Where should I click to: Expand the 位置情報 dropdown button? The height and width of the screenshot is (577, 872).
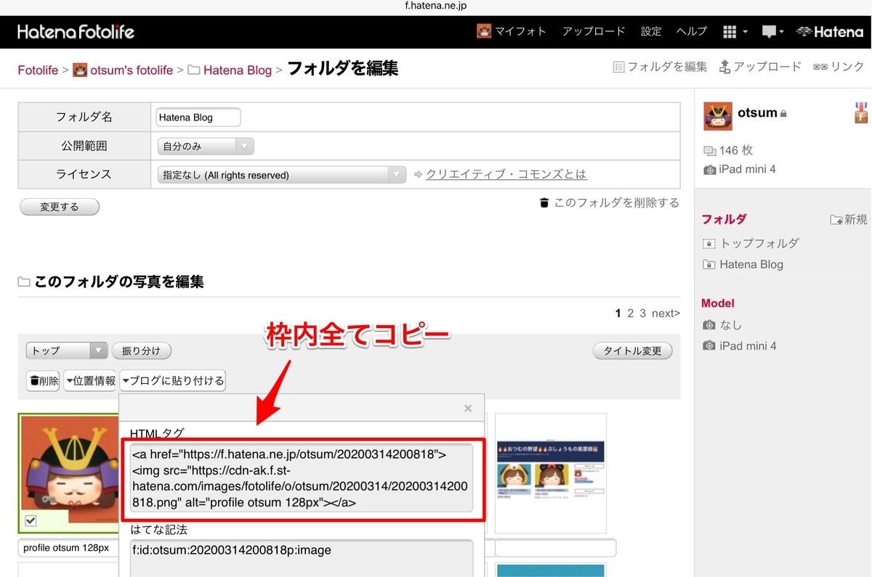click(x=89, y=380)
